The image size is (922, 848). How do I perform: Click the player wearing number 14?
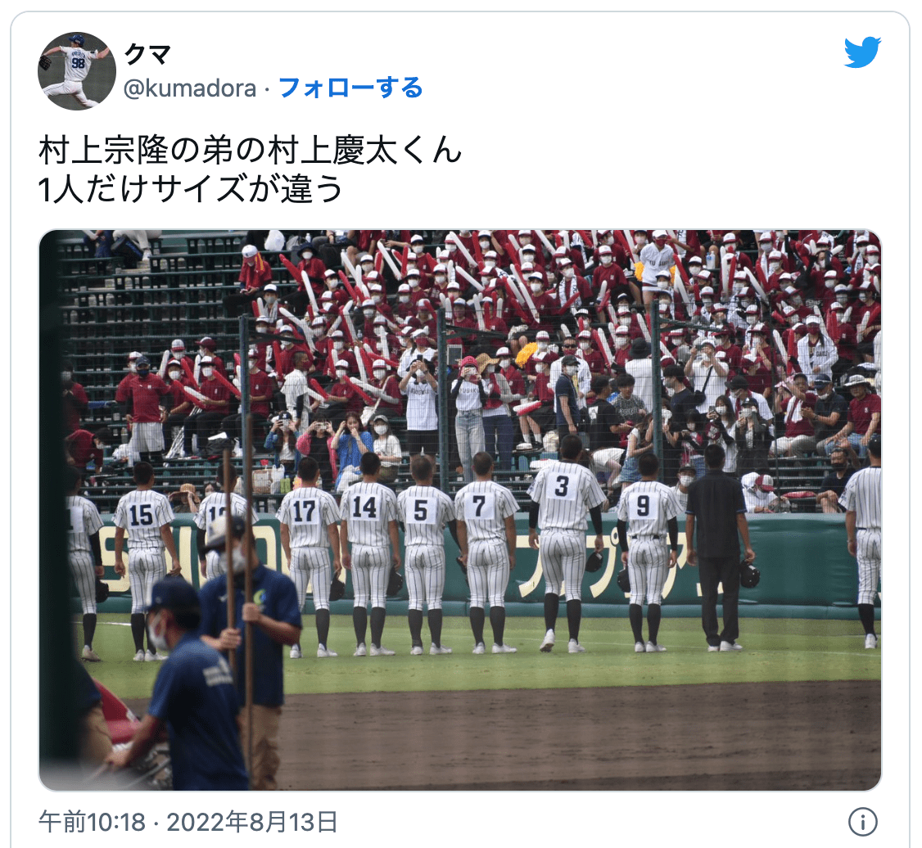coord(368,554)
